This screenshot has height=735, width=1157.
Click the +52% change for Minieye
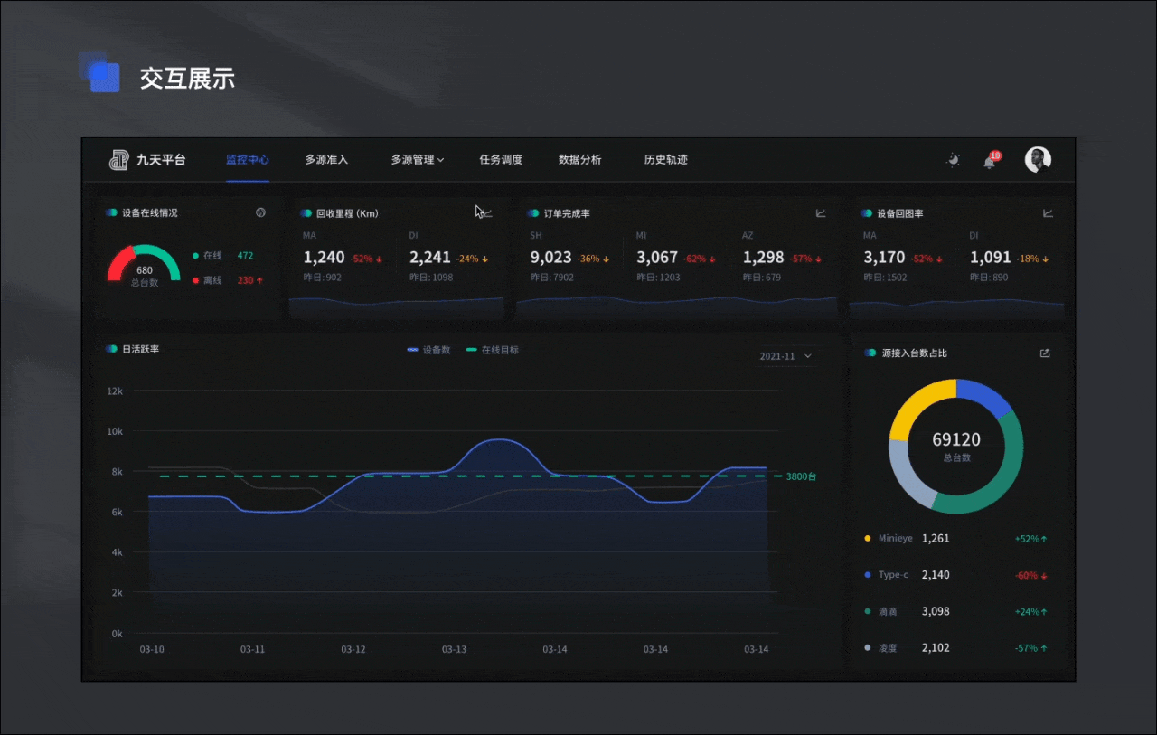point(1031,540)
